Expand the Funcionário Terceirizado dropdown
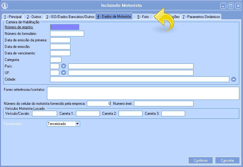Viewport: 243px width, 167px height. 78,124
